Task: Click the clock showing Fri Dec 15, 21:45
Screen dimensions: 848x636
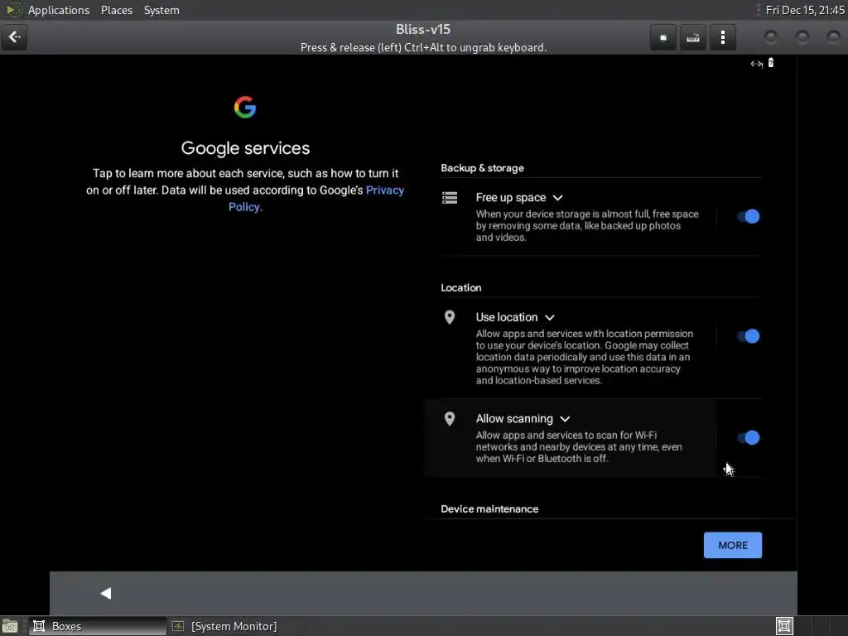Action: 805,10
